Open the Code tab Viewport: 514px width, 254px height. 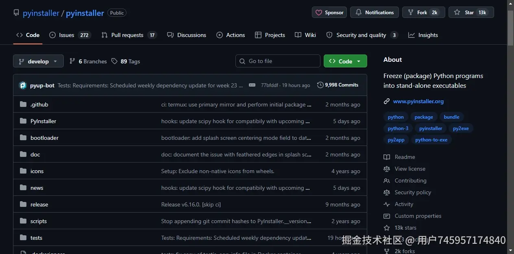(28, 35)
